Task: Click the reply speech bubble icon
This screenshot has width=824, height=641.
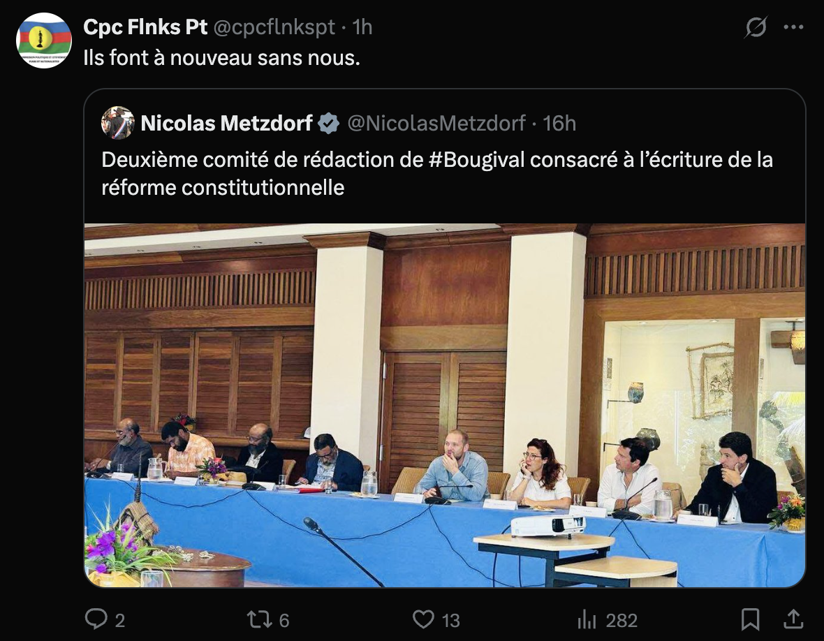Action: pos(95,619)
